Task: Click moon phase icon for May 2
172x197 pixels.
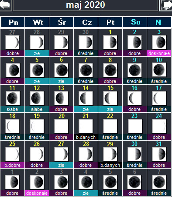Action: (x=134, y=42)
